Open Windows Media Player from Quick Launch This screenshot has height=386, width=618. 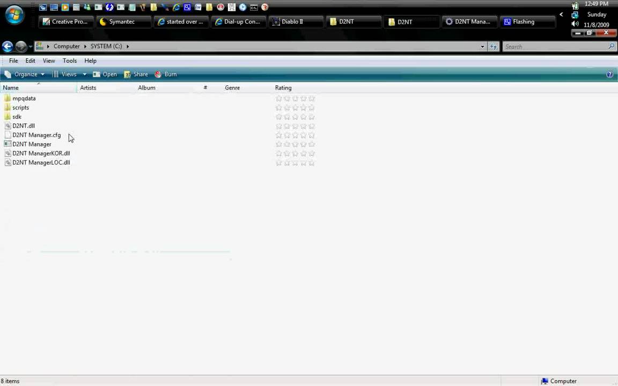(65, 7)
